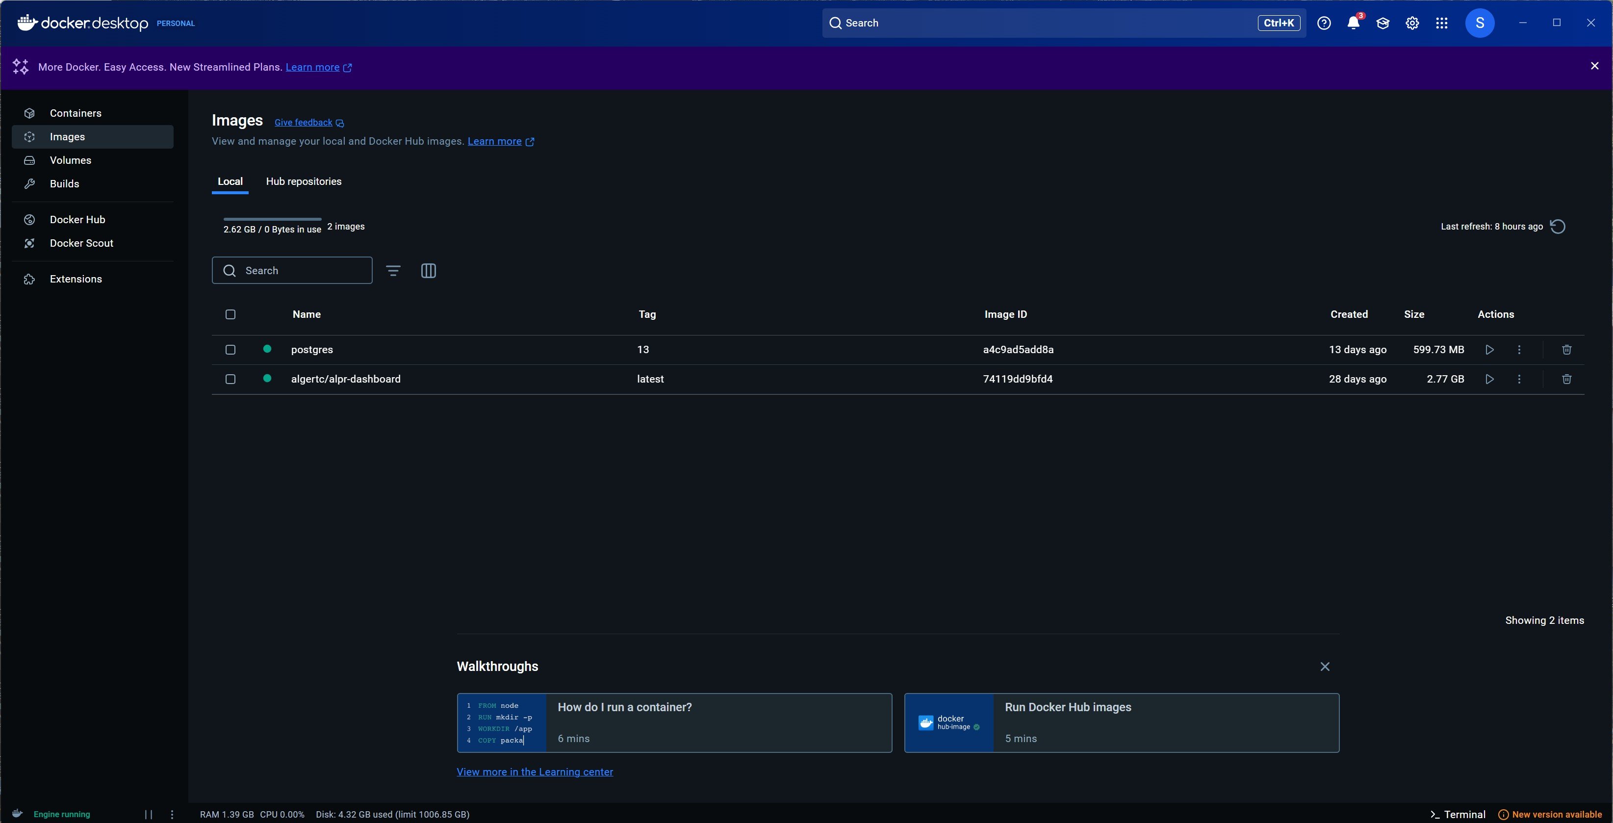The width and height of the screenshot is (1613, 823).
Task: Select Images in the sidebar
Action: pyautogui.click(x=93, y=136)
